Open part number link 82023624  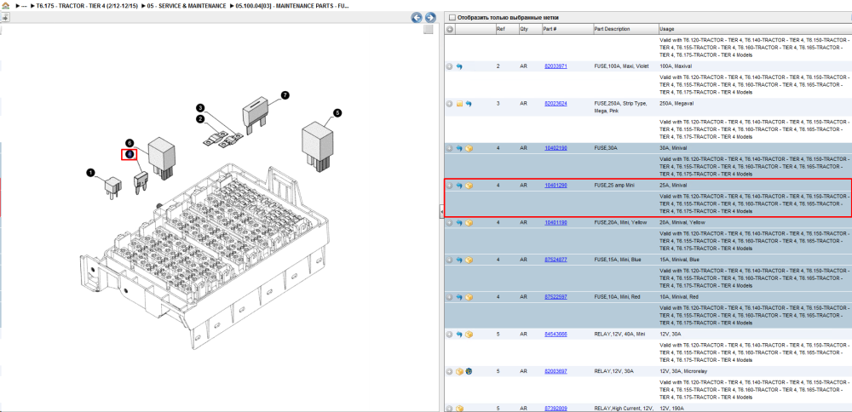click(x=556, y=103)
